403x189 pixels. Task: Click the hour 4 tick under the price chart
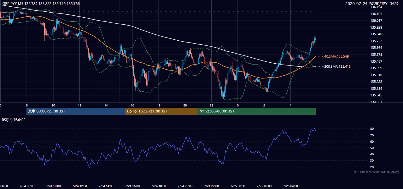tap(290, 106)
